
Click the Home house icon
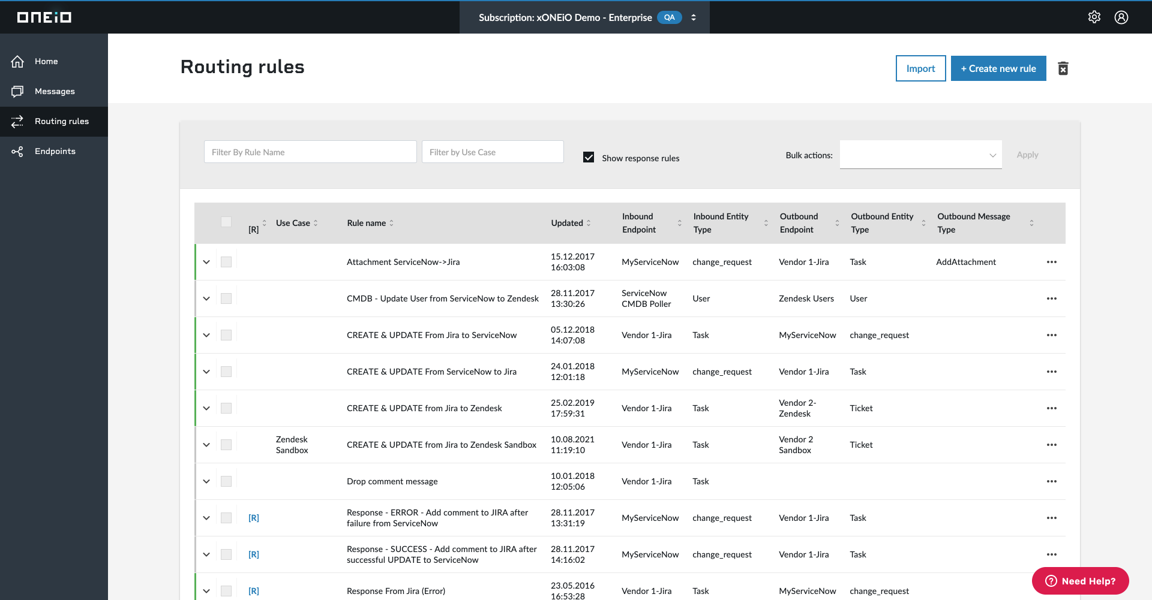(17, 61)
